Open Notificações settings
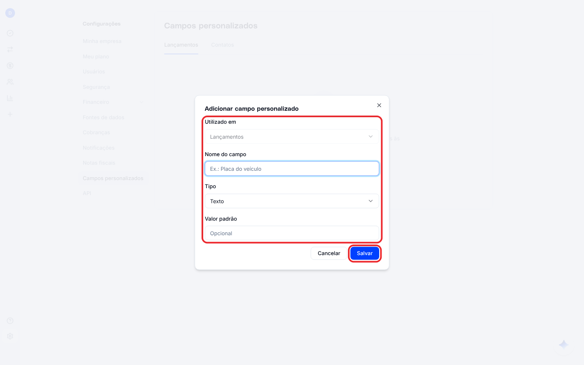Image resolution: width=584 pixels, height=365 pixels. pos(99,148)
